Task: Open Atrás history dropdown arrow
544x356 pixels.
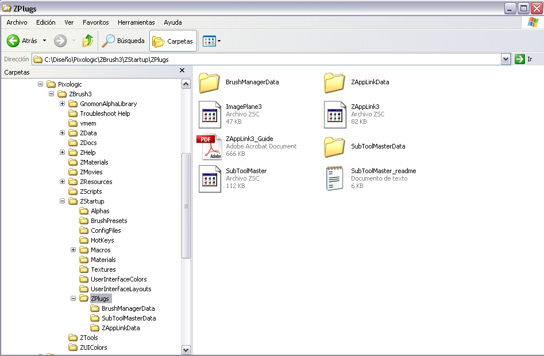Action: (x=44, y=41)
